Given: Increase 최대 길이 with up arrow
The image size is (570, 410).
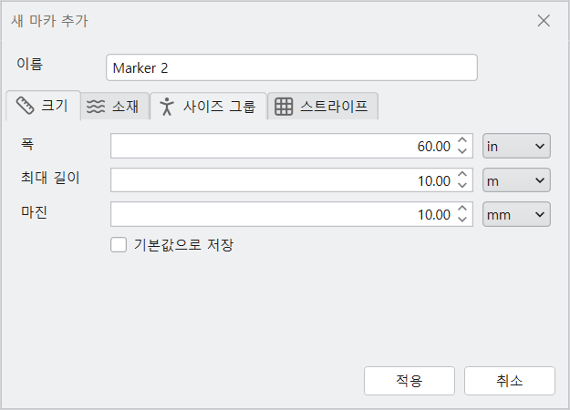Looking at the screenshot, I should click(x=462, y=175).
